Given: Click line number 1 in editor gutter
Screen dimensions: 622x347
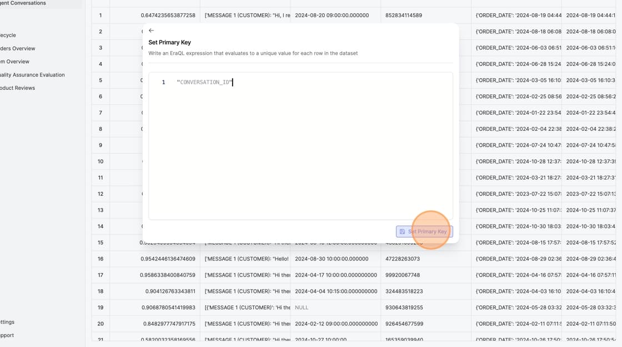Looking at the screenshot, I should pos(163,82).
